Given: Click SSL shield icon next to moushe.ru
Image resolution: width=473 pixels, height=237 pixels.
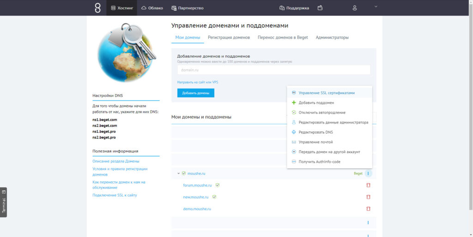Looking at the screenshot, I should point(184,173).
